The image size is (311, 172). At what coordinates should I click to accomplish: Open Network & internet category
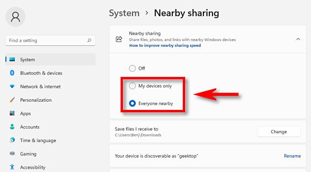(x=50, y=86)
